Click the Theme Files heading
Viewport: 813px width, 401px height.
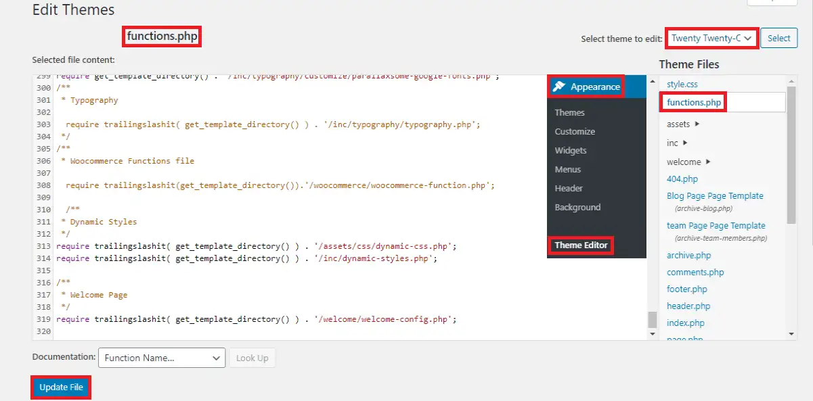coord(689,64)
